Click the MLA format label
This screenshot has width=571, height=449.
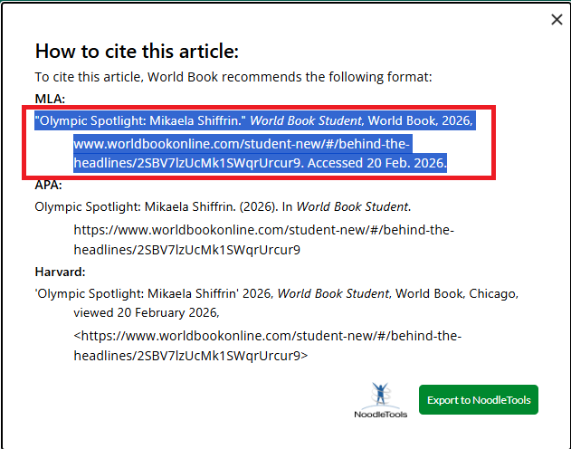pyautogui.click(x=49, y=97)
